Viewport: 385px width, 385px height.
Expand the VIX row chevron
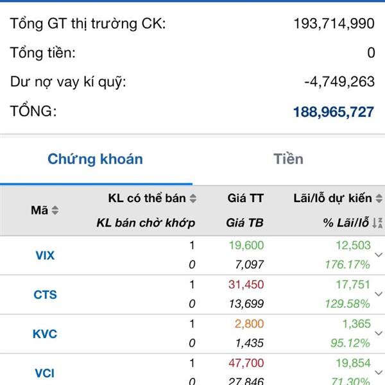(x=379, y=255)
